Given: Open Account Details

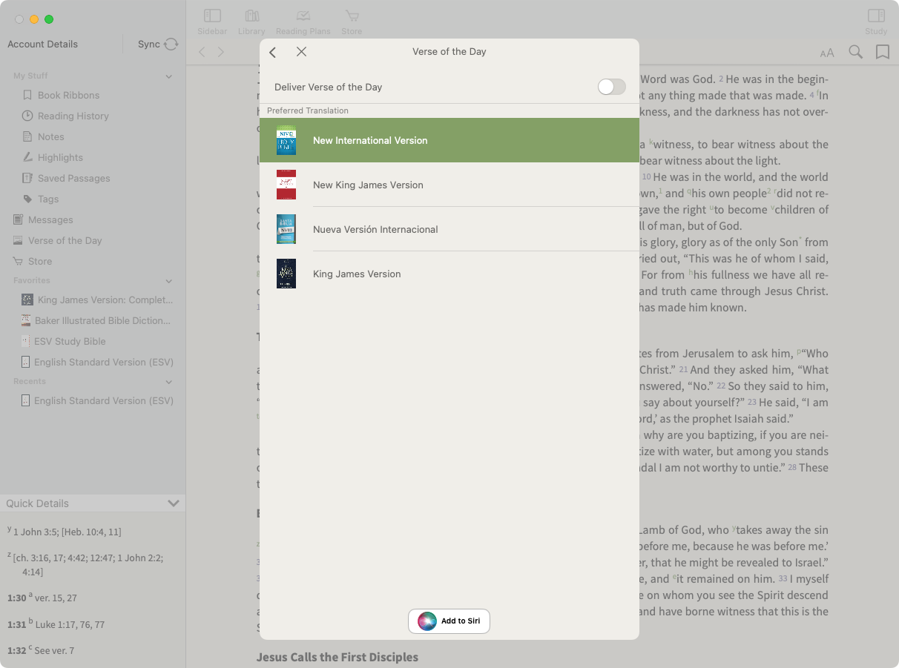Looking at the screenshot, I should pyautogui.click(x=42, y=44).
